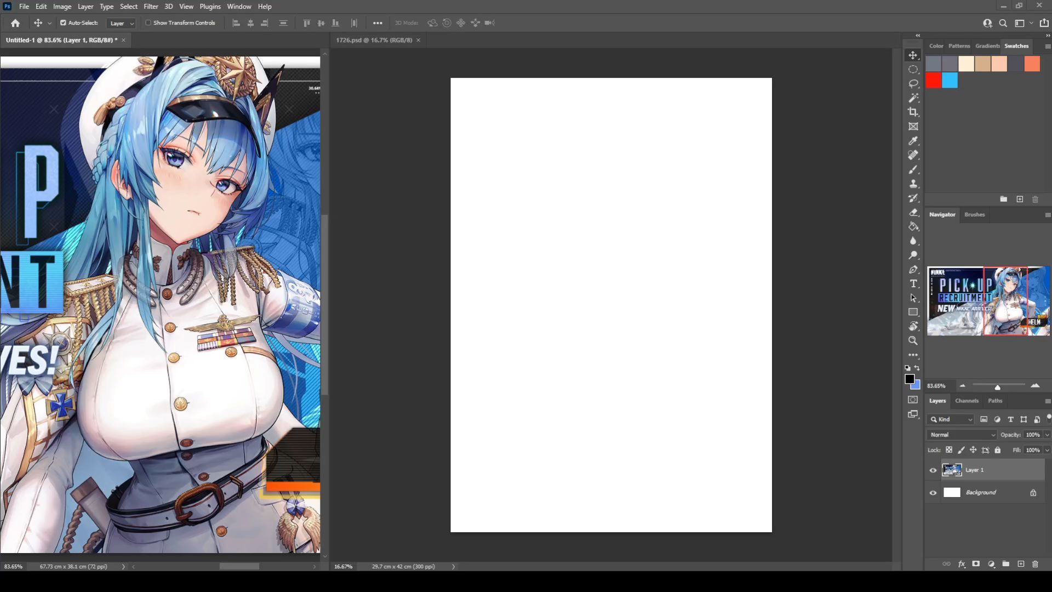Select the Eraser tool
1052x592 pixels.
[x=913, y=212]
